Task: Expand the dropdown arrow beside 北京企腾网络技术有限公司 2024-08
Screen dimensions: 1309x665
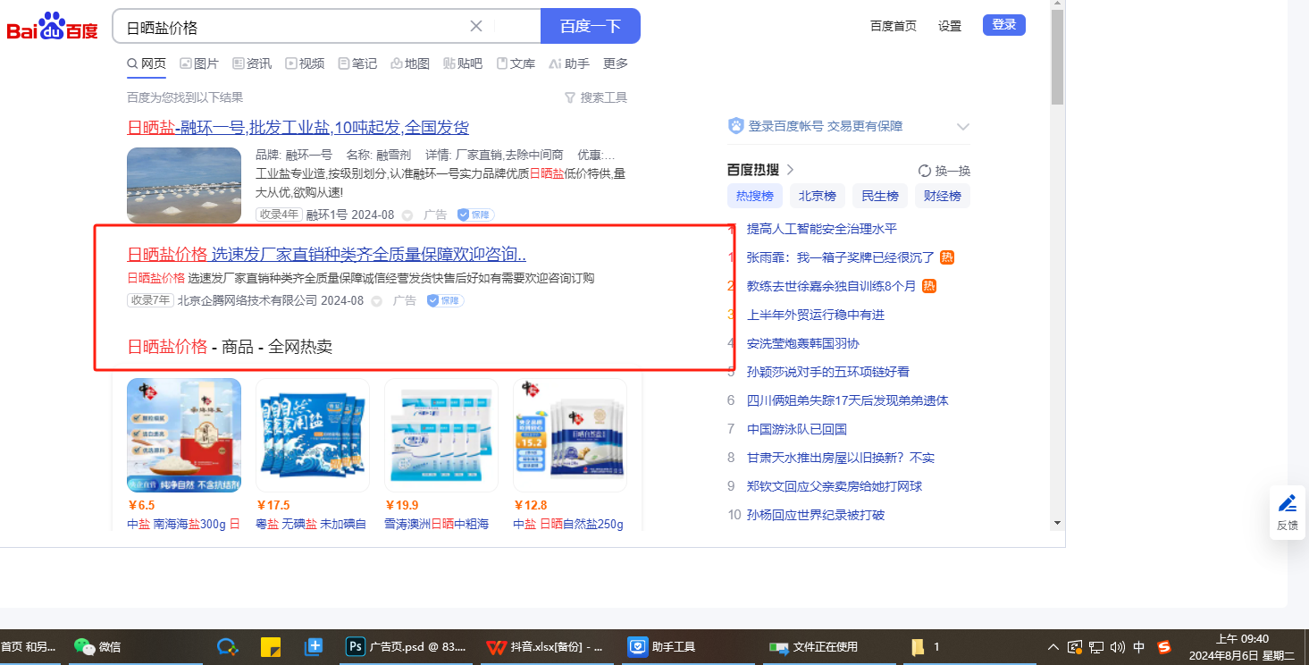Action: [x=377, y=301]
